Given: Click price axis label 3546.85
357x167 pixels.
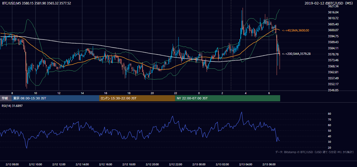Looking at the screenshot, I should pos(333,90).
